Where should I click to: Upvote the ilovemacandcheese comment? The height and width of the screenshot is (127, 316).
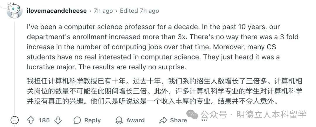click(30, 120)
